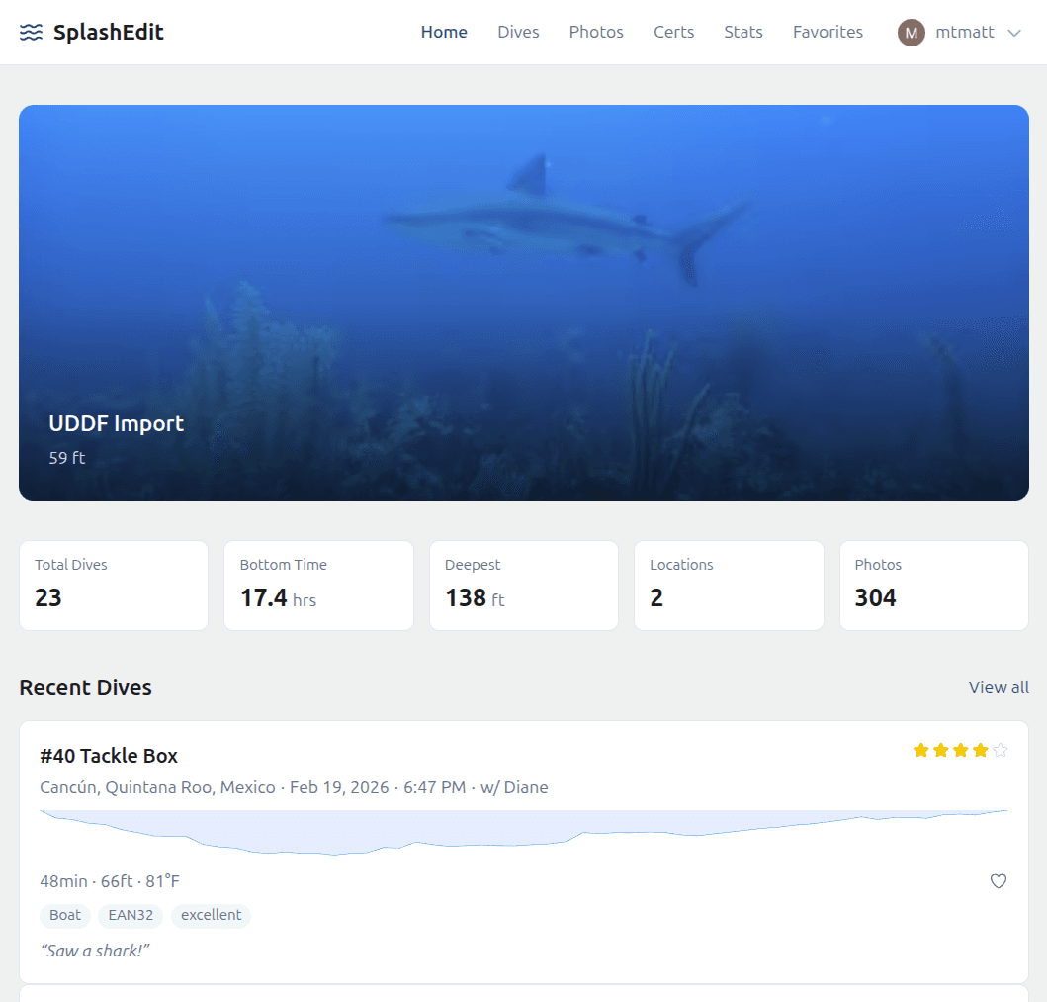The height and width of the screenshot is (1002, 1047).
Task: Navigate to the Dives tab
Action: point(518,32)
